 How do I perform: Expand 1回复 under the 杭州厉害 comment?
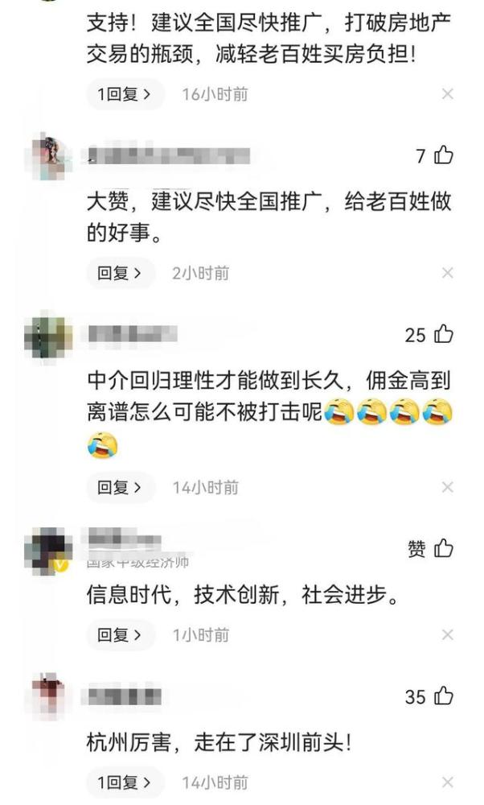(x=125, y=782)
